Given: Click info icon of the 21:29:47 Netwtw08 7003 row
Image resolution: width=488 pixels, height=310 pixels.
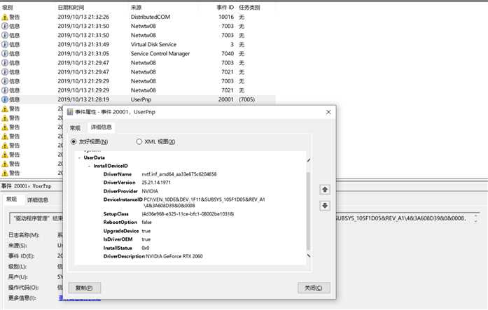Looking at the screenshot, I should (x=5, y=63).
